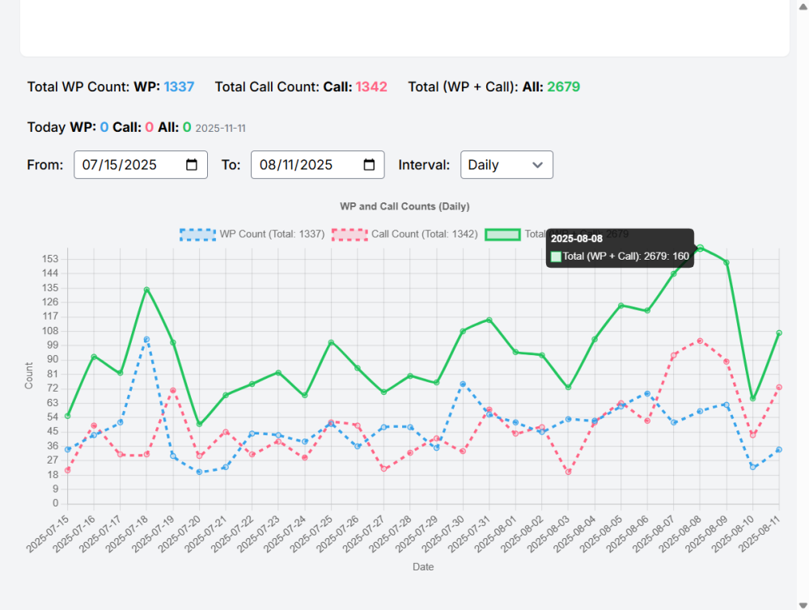Click the From date text 07/15/2025
This screenshot has width=809, height=610.
(120, 165)
